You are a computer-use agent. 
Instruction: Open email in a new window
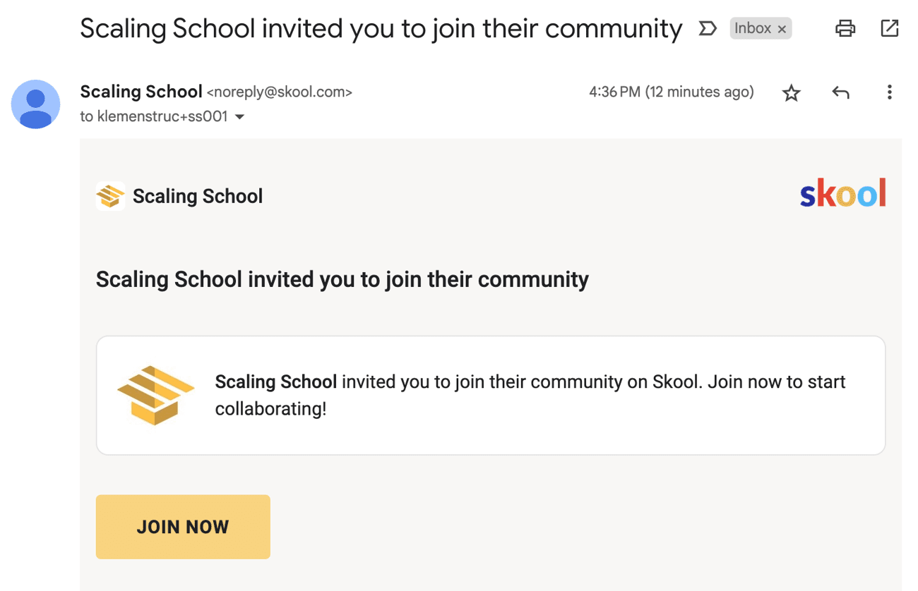point(890,28)
